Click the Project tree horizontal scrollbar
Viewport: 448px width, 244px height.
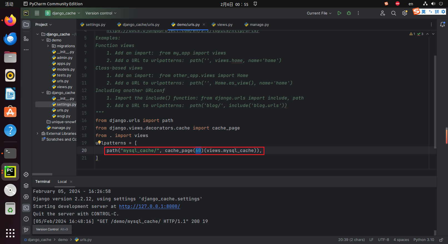pos(42,174)
